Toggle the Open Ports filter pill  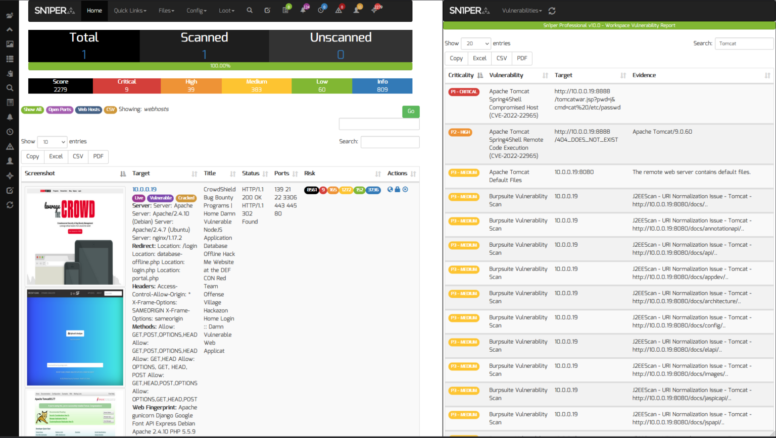pos(60,109)
